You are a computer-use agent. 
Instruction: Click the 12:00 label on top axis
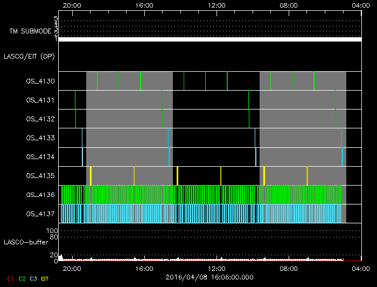point(217,5)
